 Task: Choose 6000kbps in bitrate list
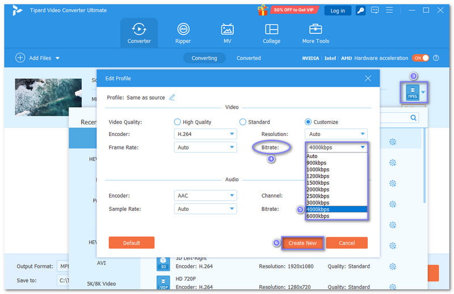337,216
